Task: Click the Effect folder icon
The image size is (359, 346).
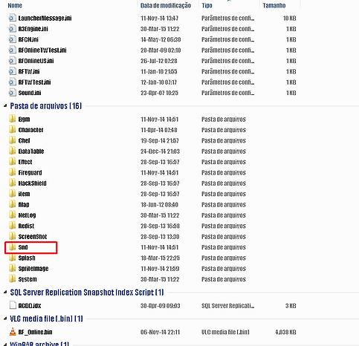Action: tap(13, 161)
